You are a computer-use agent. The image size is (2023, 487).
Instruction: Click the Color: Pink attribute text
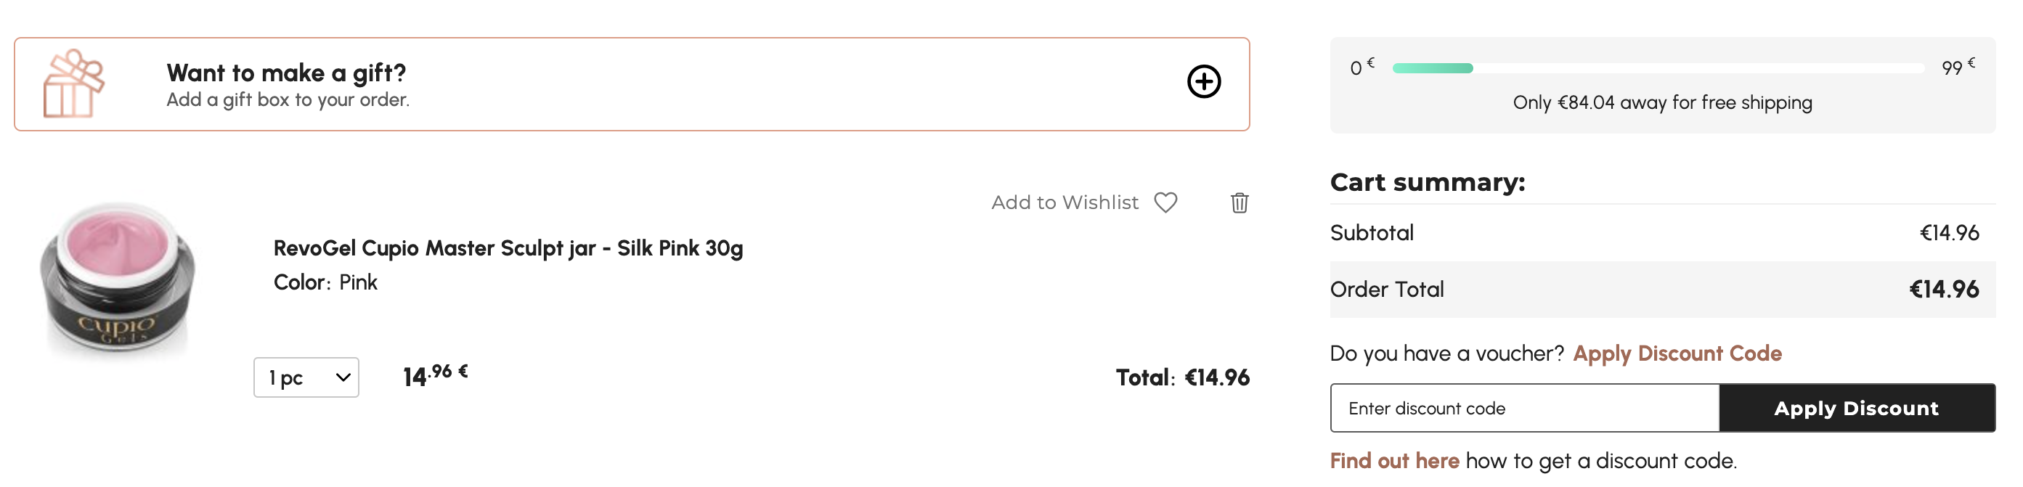click(325, 283)
